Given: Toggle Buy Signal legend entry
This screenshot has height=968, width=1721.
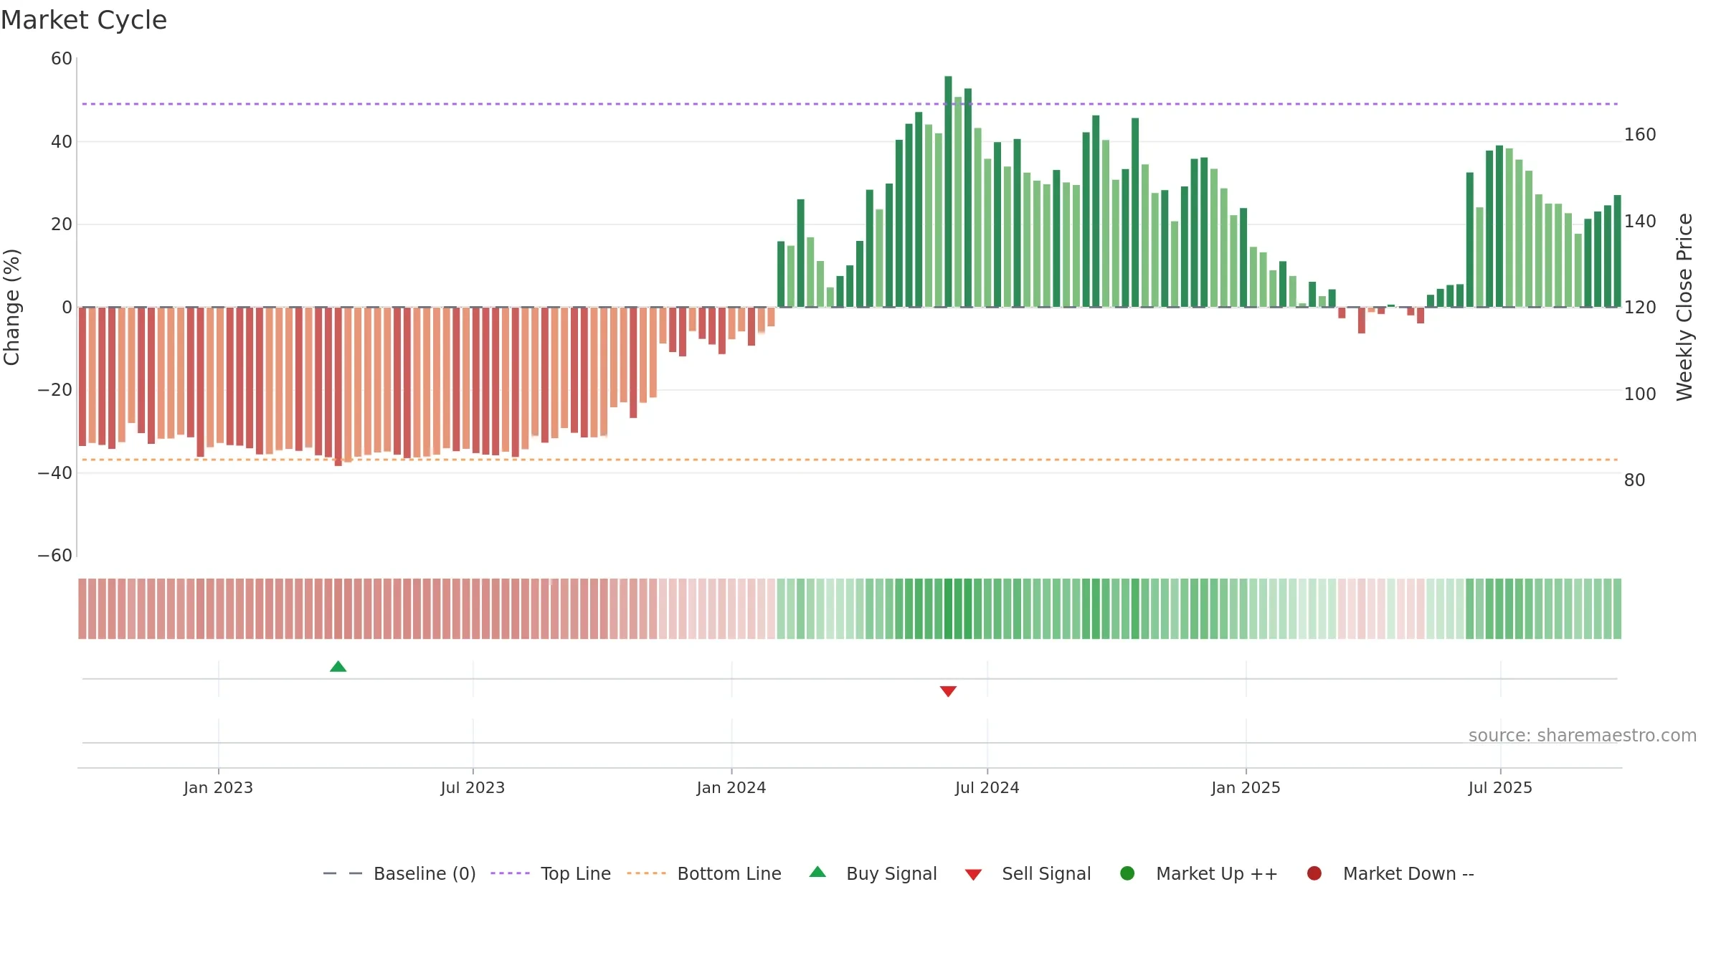Looking at the screenshot, I should point(873,873).
